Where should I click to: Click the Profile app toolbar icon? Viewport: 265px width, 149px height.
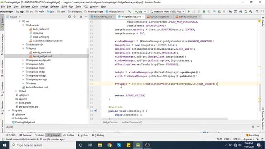[214, 12]
